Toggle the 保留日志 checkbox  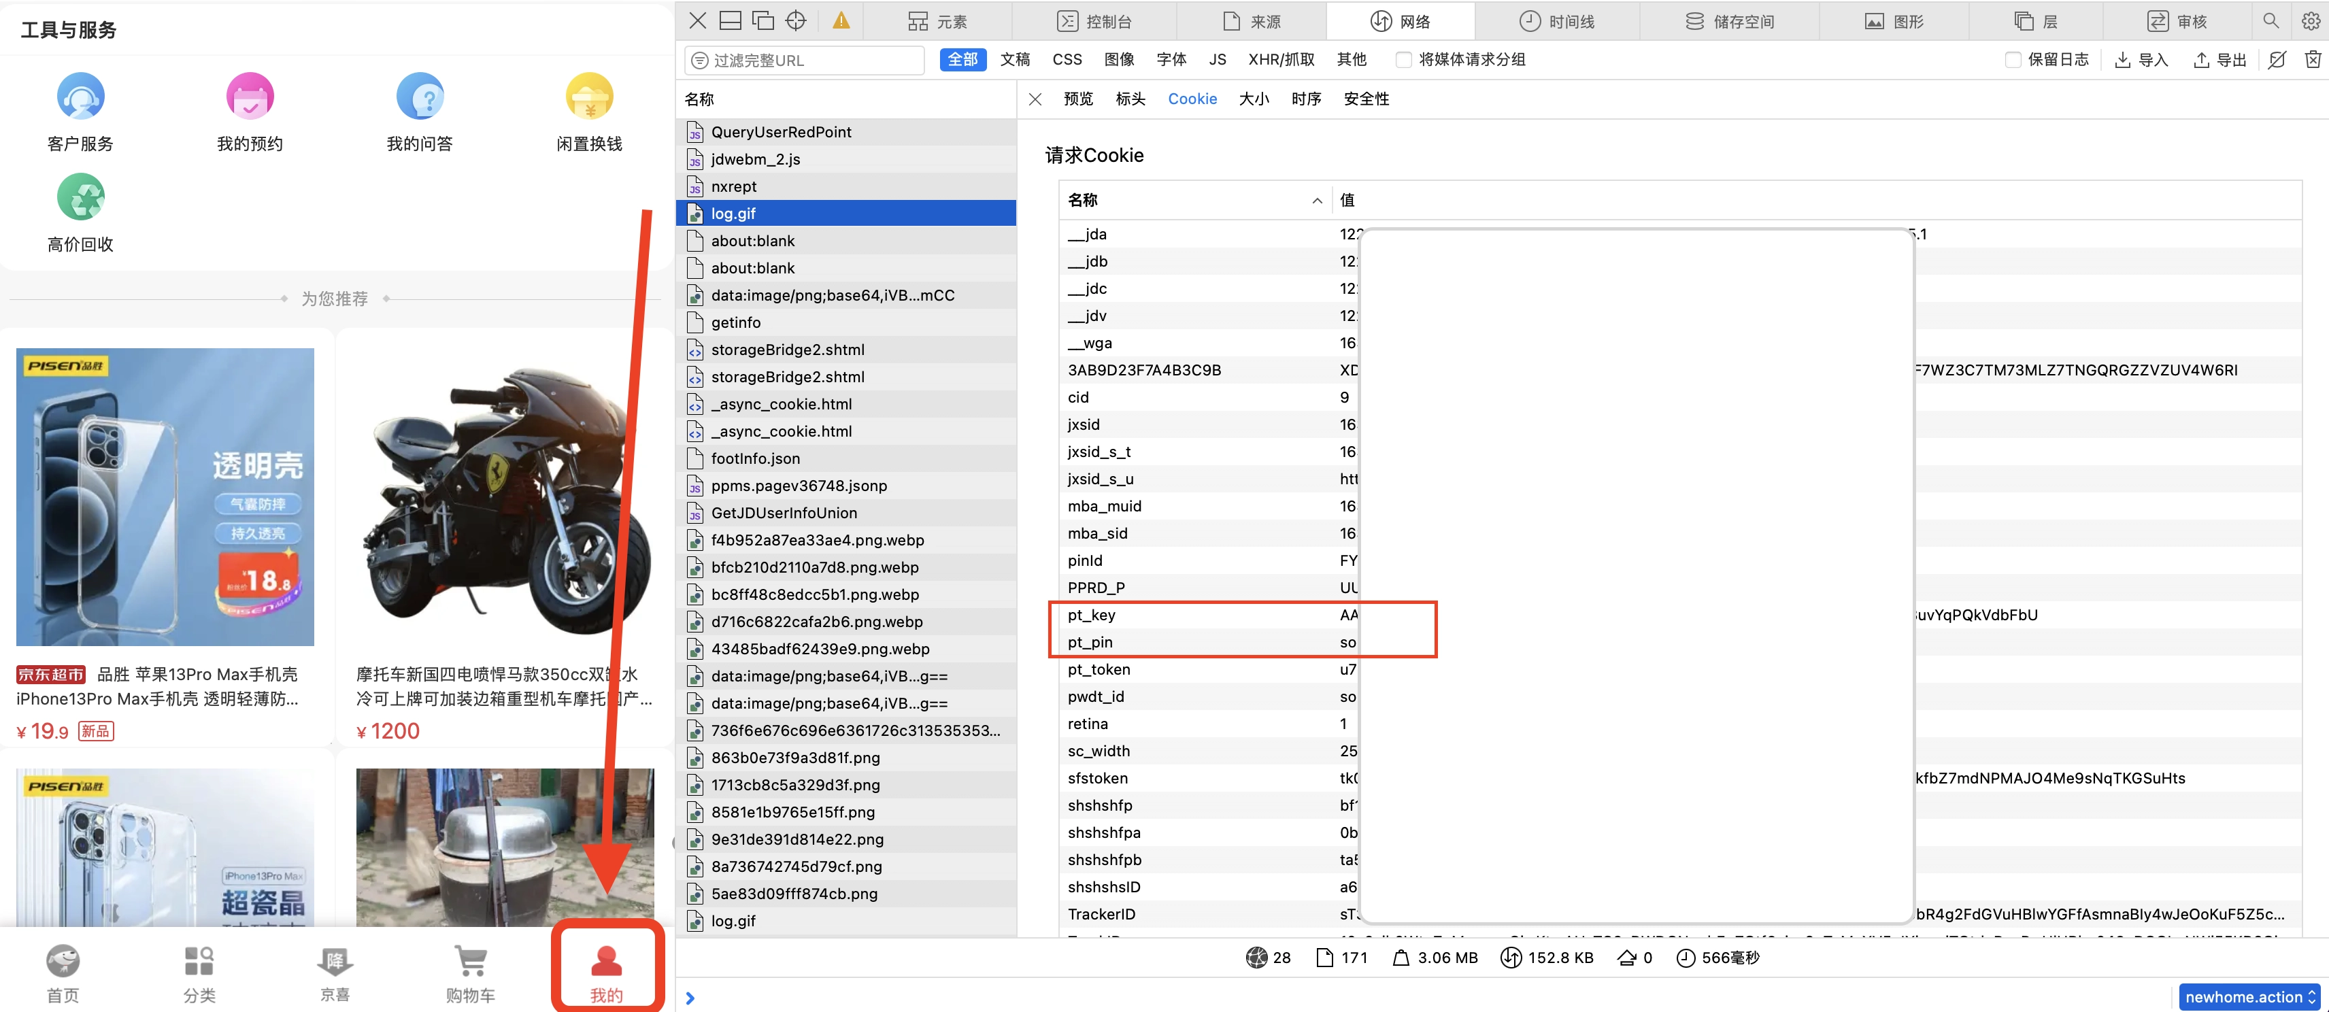coord(2013,60)
